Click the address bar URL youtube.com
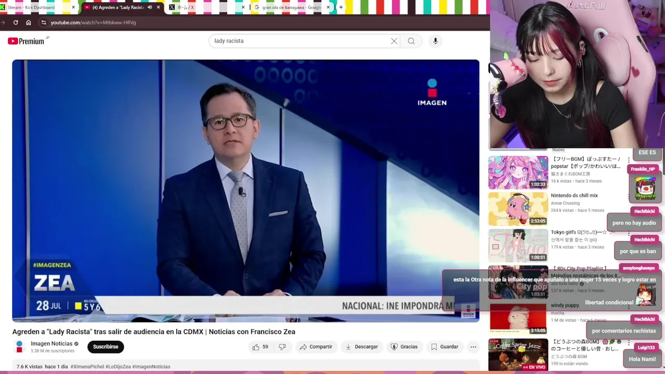Screen dimensions: 665x374 (94, 22)
